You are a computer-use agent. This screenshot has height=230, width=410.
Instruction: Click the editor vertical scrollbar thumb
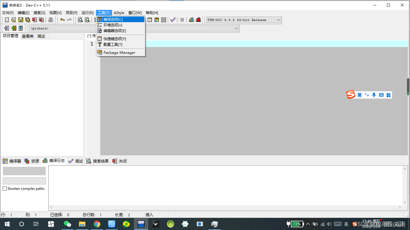tap(408, 87)
